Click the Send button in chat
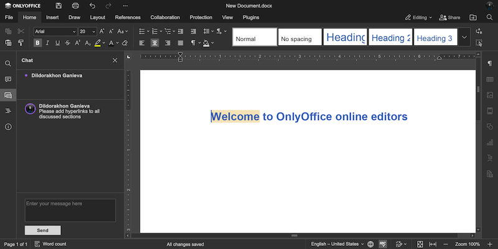498x249 pixels. click(42, 230)
